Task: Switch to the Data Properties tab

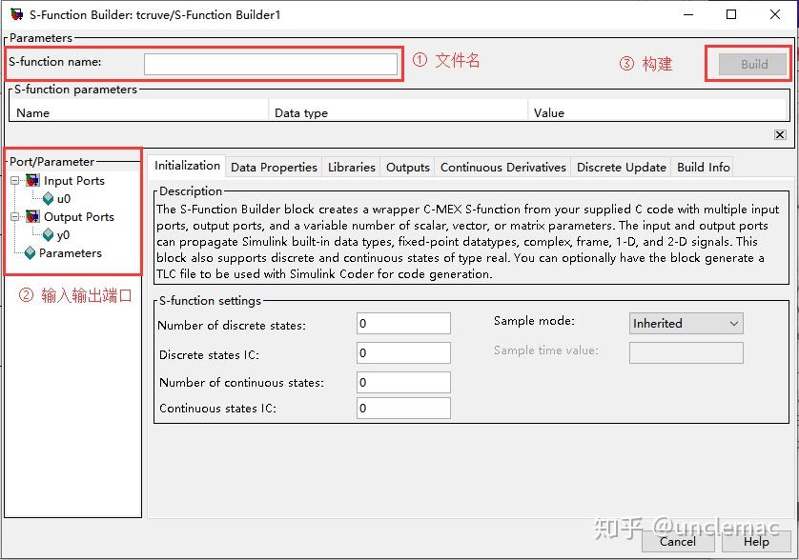Action: 274,167
